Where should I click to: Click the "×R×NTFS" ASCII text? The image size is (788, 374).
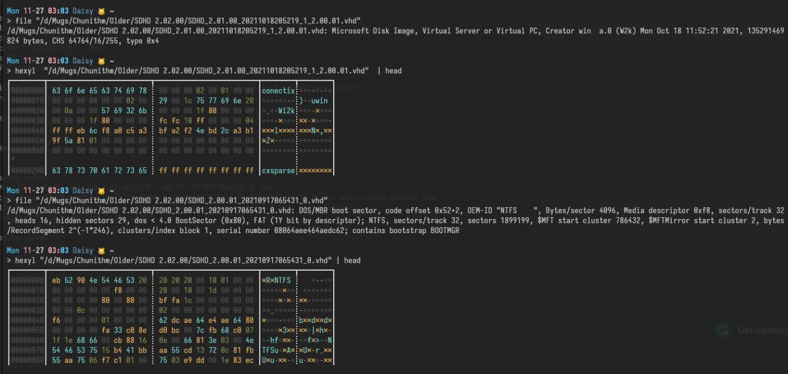(276, 280)
